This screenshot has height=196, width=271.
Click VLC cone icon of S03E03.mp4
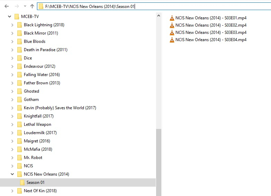pos(172,32)
